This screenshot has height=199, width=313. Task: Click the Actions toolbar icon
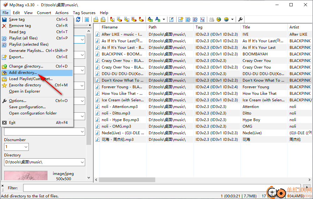point(150,19)
